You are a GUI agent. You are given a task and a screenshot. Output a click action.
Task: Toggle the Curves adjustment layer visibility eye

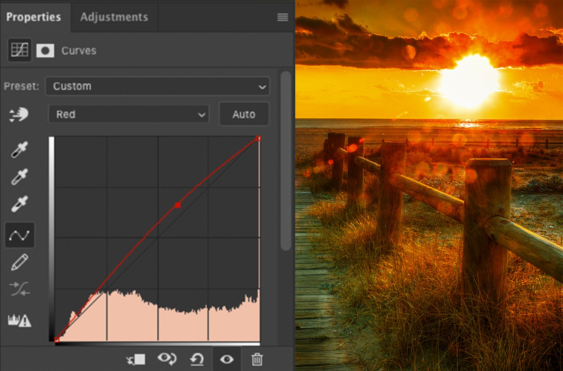click(227, 359)
